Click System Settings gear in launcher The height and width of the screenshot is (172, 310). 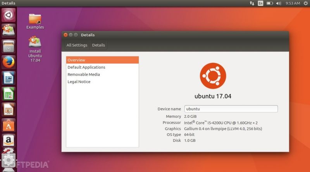(x=9, y=160)
